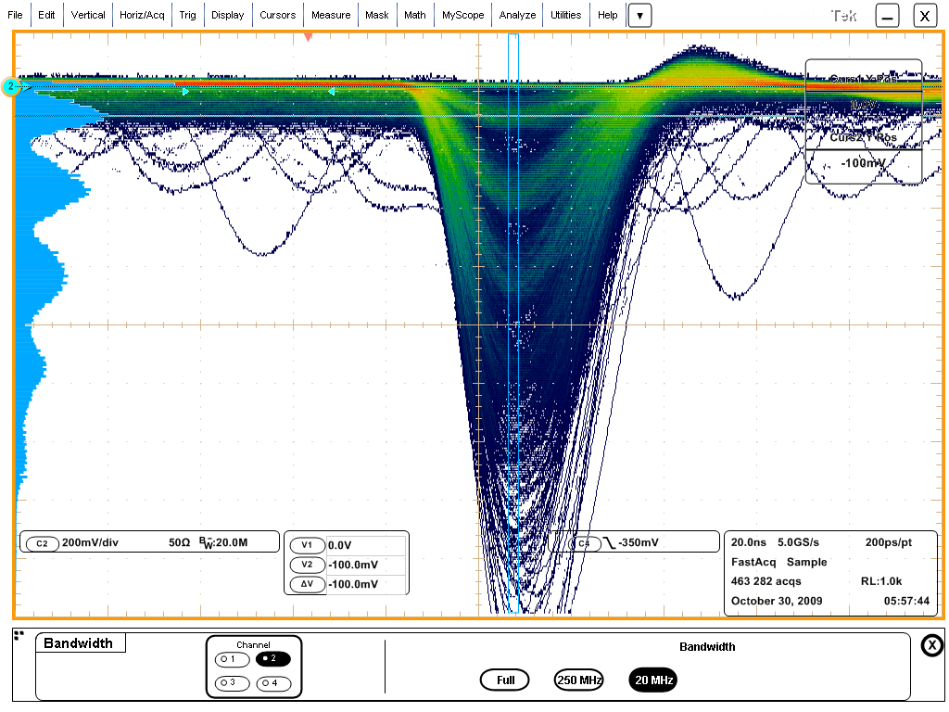Screen dimensions: 949x712
Task: Open the Trig menu
Action: 188,15
